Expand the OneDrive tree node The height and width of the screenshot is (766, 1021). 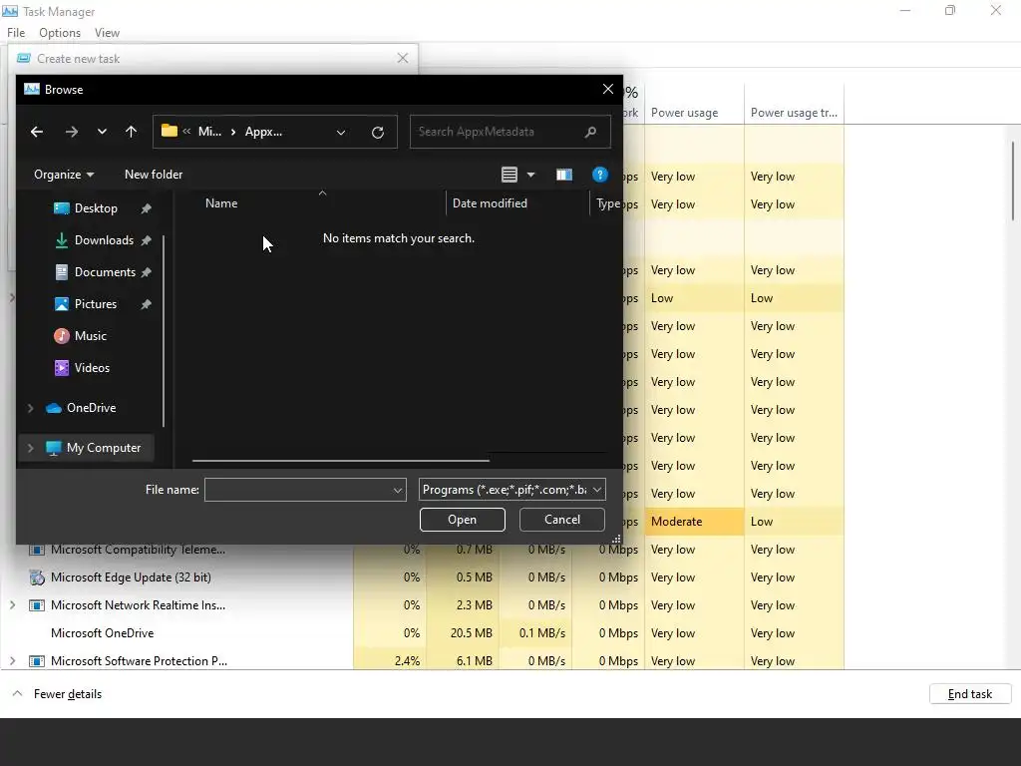30,408
